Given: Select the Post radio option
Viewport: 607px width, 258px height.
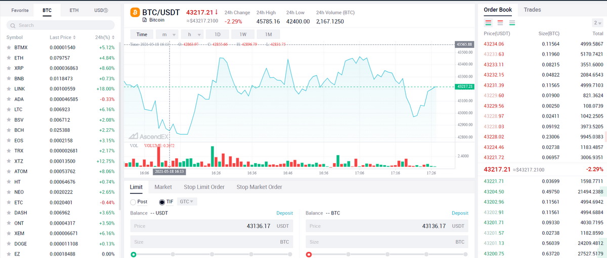Looking at the screenshot, I should [133, 202].
